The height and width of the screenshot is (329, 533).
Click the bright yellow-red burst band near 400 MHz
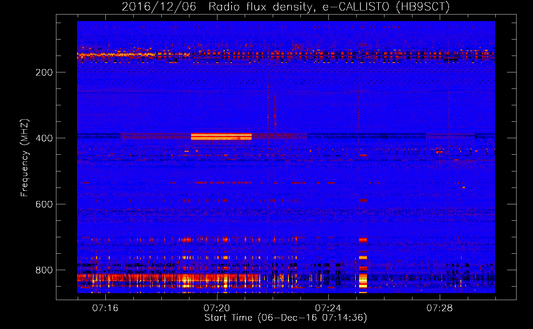(x=221, y=137)
